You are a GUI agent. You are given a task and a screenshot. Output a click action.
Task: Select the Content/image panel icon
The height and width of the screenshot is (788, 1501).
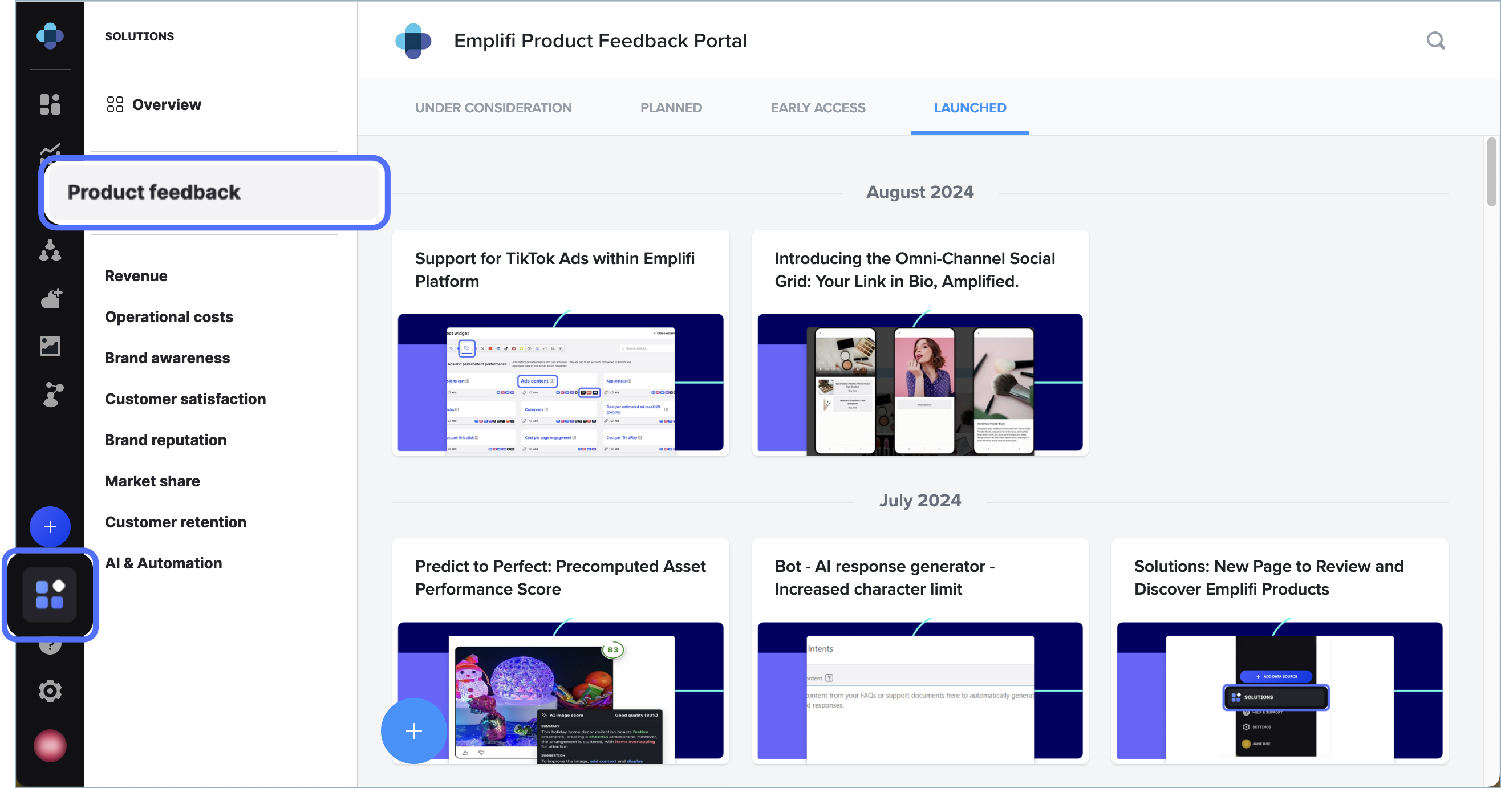point(51,346)
